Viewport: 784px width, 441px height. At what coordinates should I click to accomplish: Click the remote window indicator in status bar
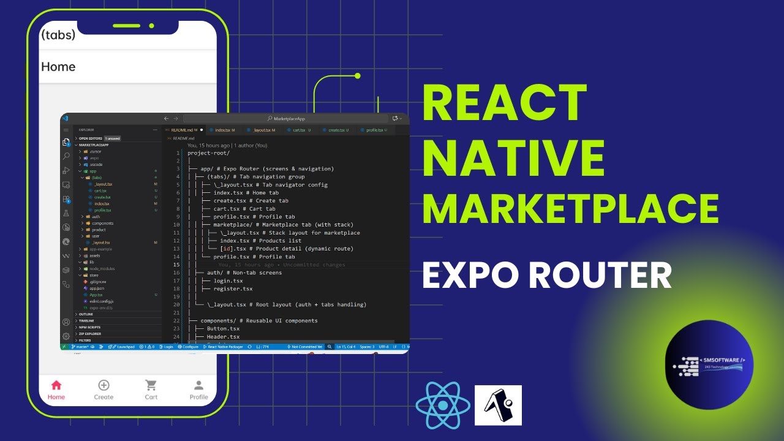pos(64,347)
